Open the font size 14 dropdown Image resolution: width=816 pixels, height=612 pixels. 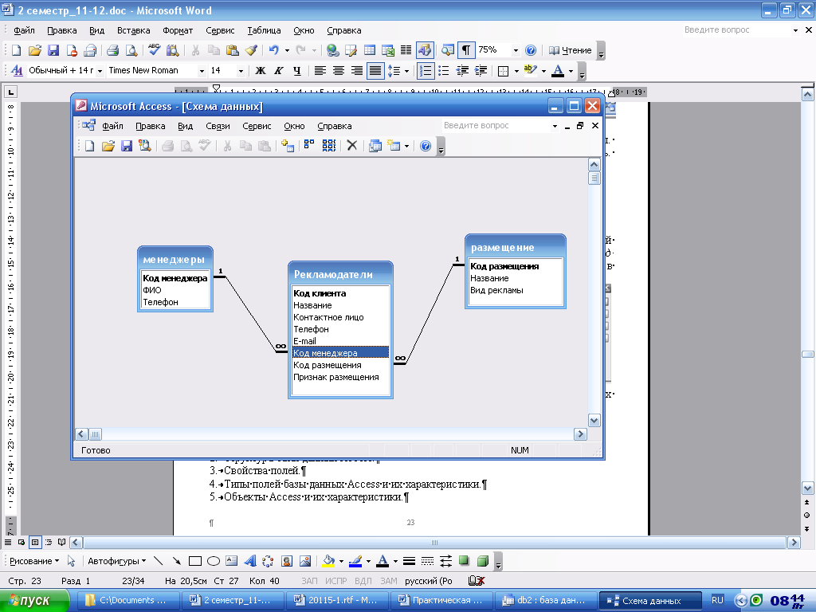pos(241,71)
